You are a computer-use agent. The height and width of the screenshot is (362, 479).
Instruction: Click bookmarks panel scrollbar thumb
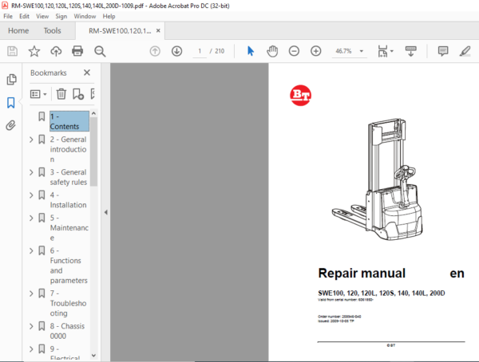tap(93, 152)
